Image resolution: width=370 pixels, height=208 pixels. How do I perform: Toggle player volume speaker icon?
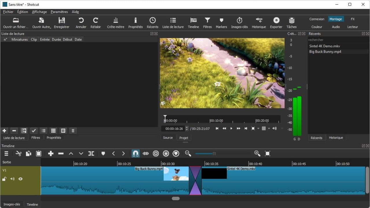pyautogui.click(x=274, y=129)
